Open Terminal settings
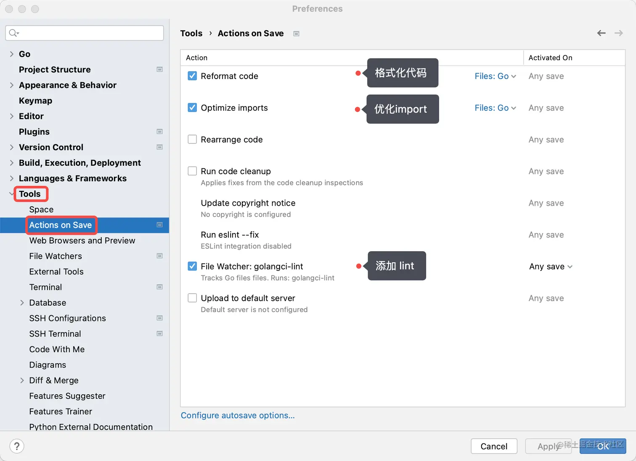This screenshot has height=461, width=636. (45, 287)
